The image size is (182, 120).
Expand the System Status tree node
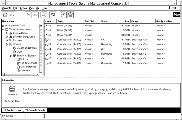7,33
